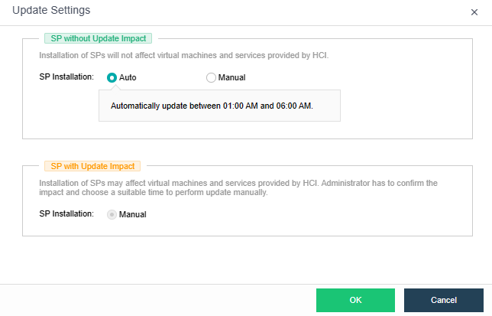The width and height of the screenshot is (492, 316).
Task: Click the greyed-out Manual label in the lower section
Action: (133, 214)
